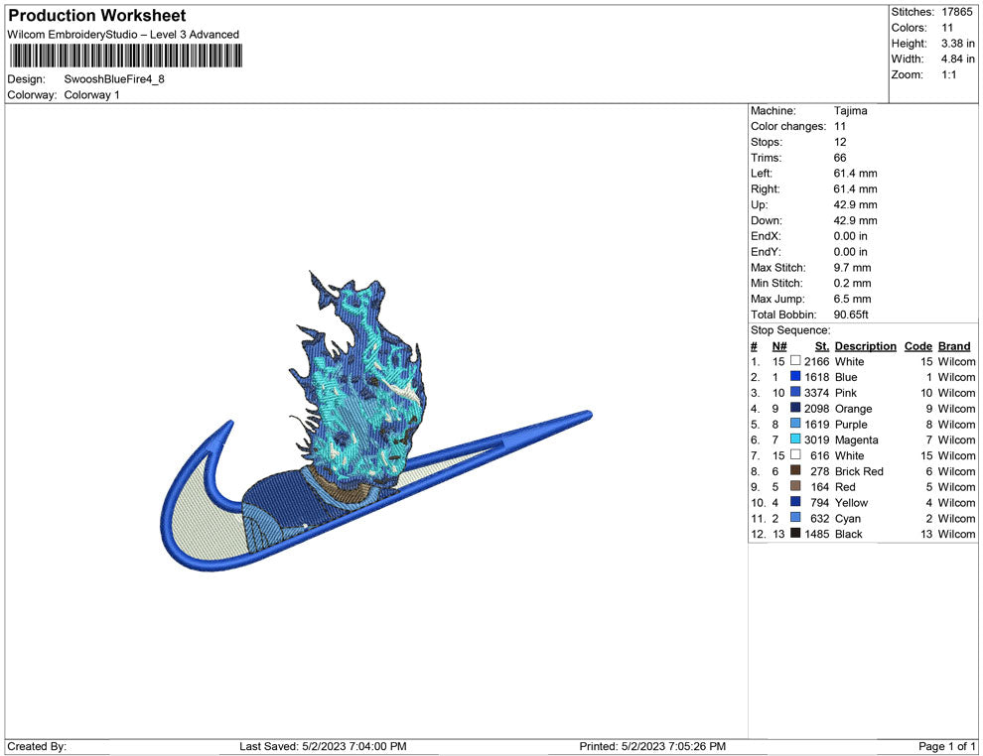Select the Right extent label
The image size is (983, 756).
point(765,189)
